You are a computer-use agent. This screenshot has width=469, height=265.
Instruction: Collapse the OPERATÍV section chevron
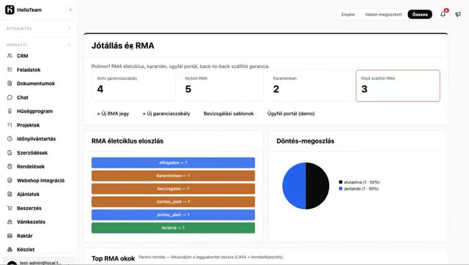point(70,45)
